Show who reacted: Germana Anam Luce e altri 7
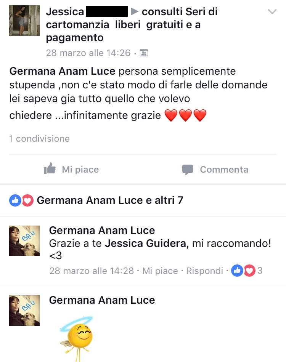The image size is (286, 362). click(x=110, y=200)
